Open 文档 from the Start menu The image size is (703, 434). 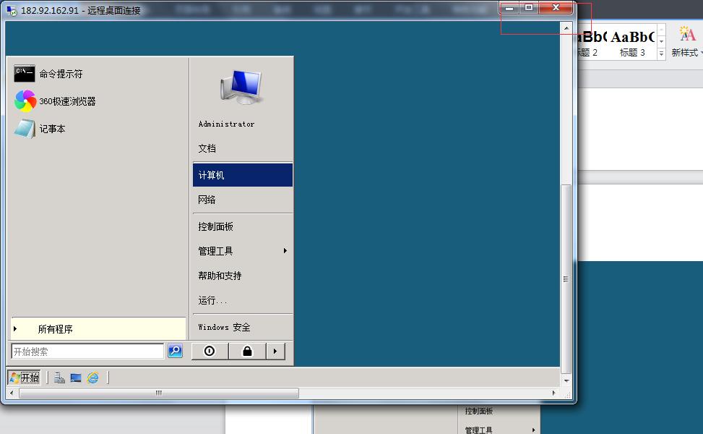243,148
